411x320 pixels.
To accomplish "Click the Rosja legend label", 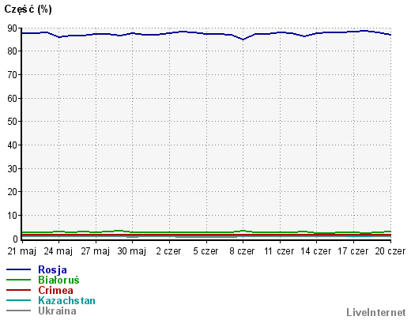I will 52,269.
